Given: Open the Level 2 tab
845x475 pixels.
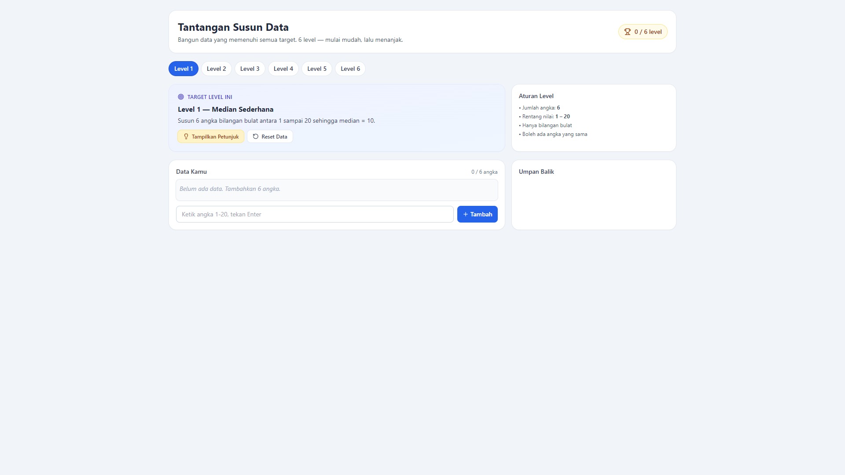Looking at the screenshot, I should click(x=217, y=69).
